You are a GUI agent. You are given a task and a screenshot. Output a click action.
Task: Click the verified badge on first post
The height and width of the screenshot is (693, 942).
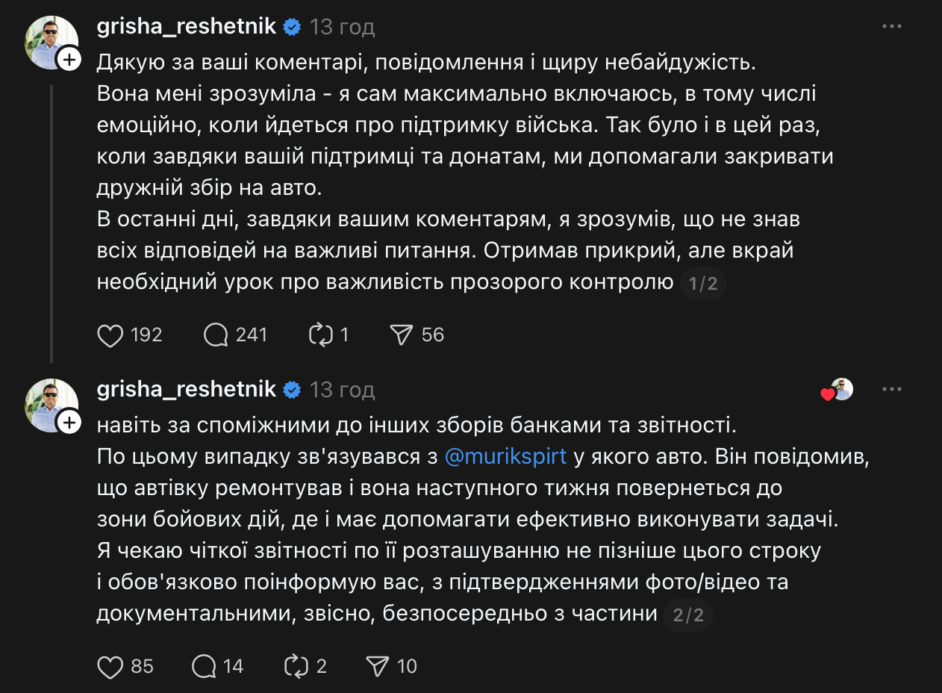(292, 28)
